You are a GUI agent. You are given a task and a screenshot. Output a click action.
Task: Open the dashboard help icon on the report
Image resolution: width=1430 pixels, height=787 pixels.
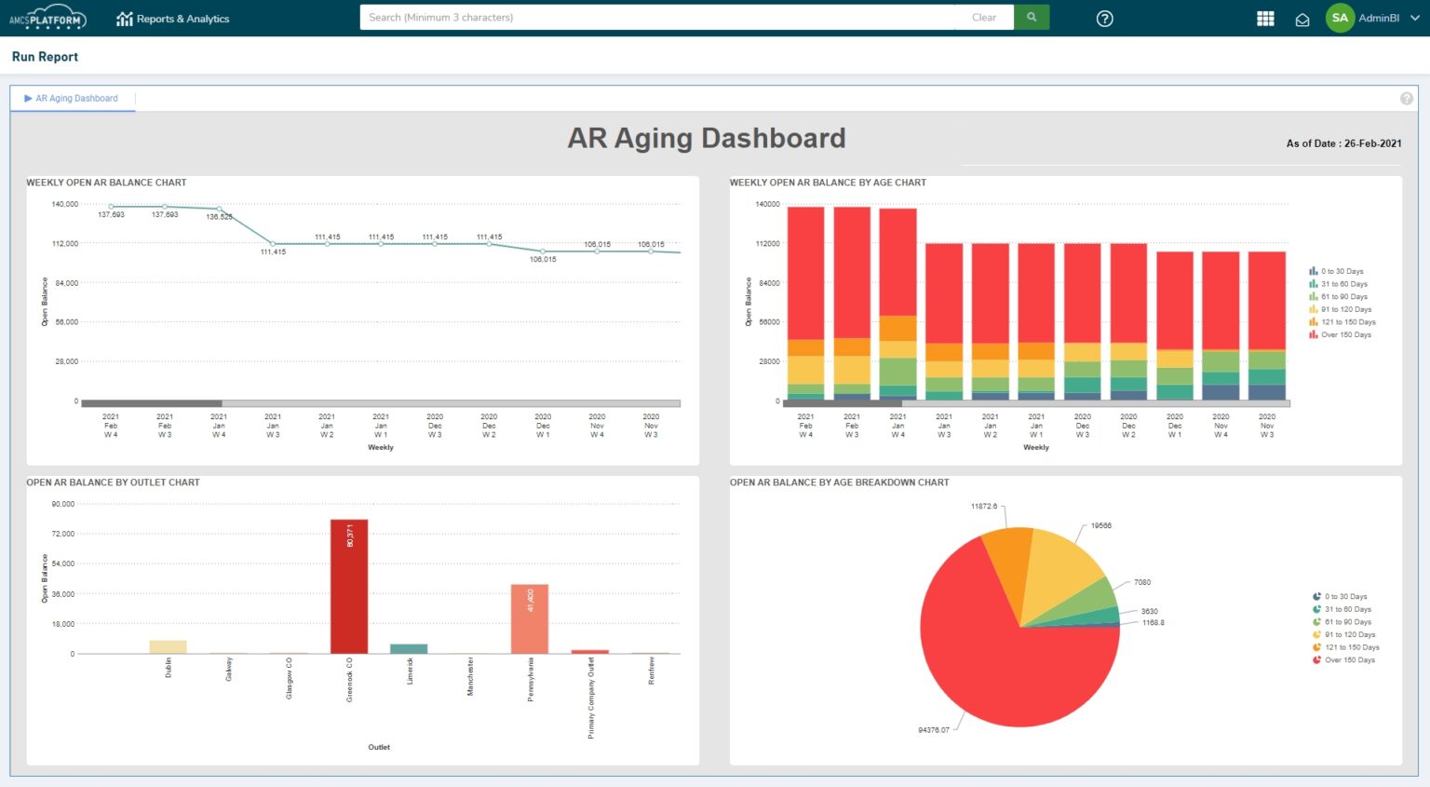point(1406,98)
